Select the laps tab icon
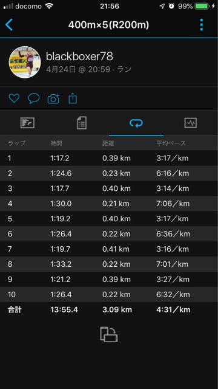The height and width of the screenshot is (389, 218). click(x=136, y=123)
